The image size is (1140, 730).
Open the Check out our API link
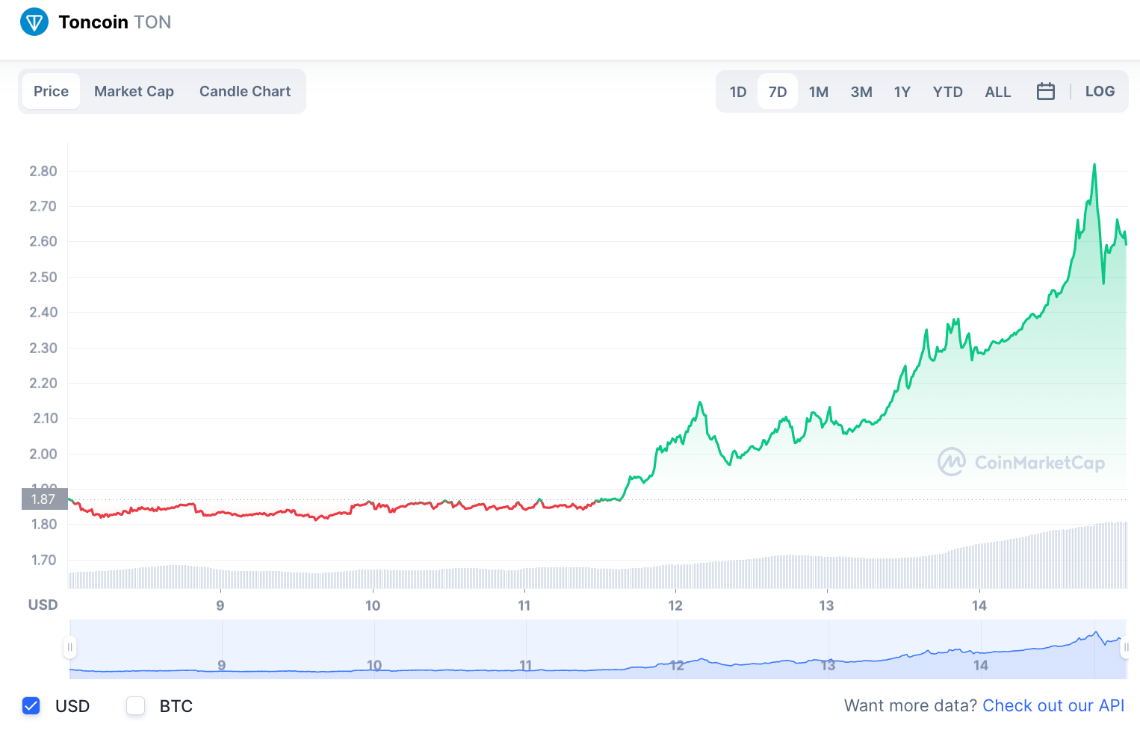click(x=1053, y=705)
